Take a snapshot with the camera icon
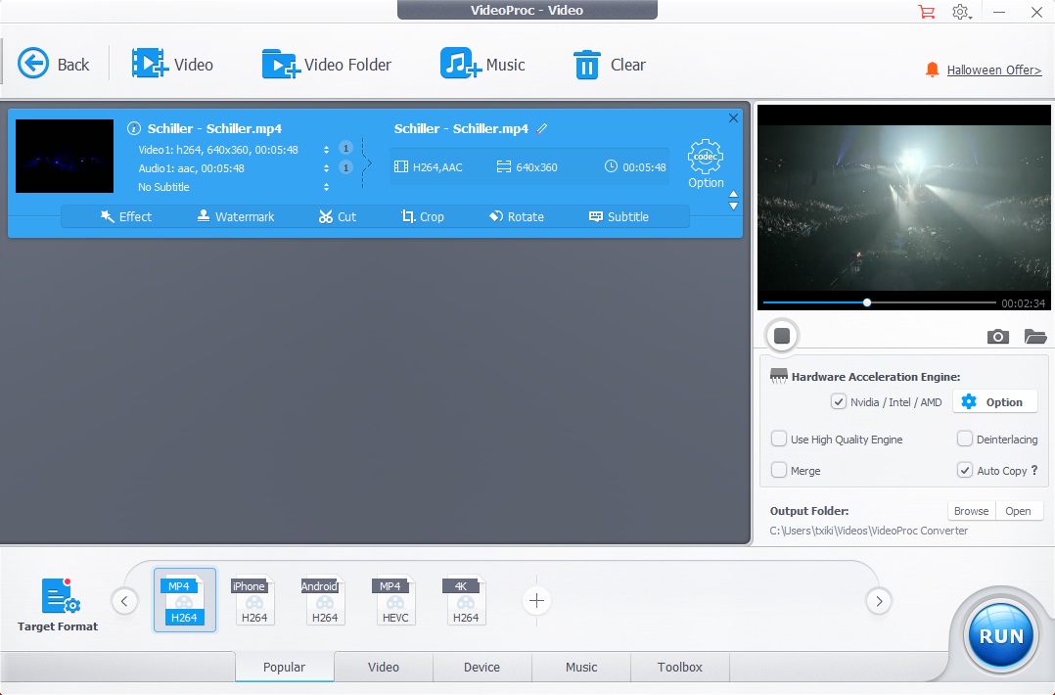This screenshot has width=1055, height=695. [997, 336]
